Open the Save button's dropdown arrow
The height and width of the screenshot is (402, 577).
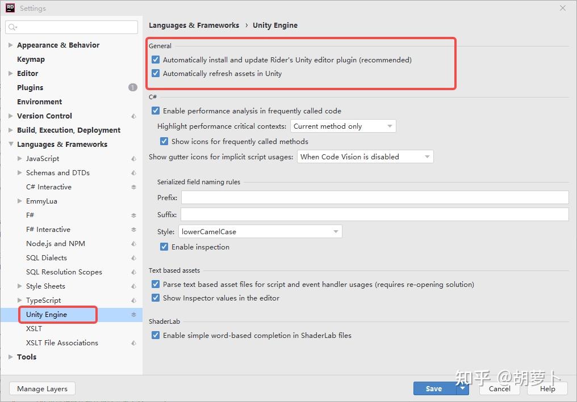pyautogui.click(x=463, y=388)
